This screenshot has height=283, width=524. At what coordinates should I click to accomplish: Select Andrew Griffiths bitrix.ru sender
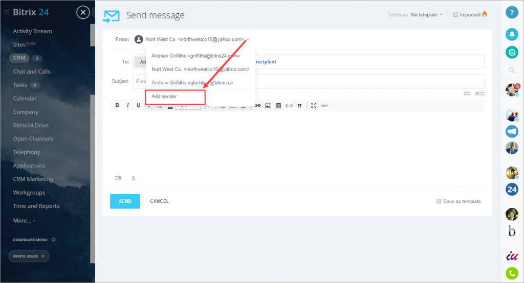pyautogui.click(x=192, y=82)
